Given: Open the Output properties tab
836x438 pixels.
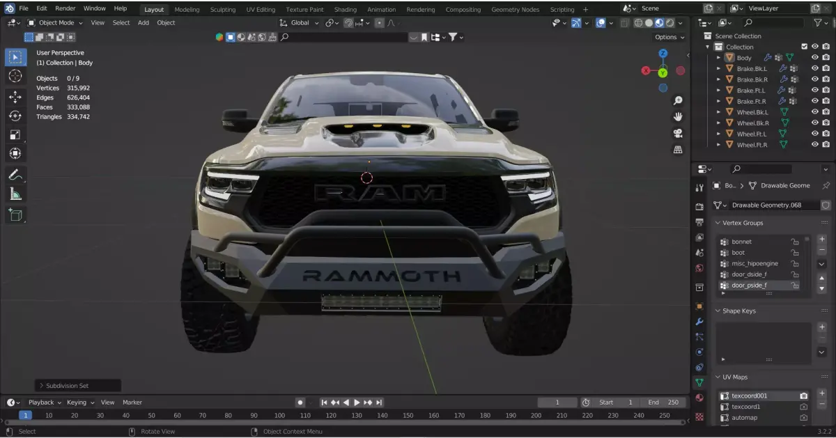Looking at the screenshot, I should (699, 222).
